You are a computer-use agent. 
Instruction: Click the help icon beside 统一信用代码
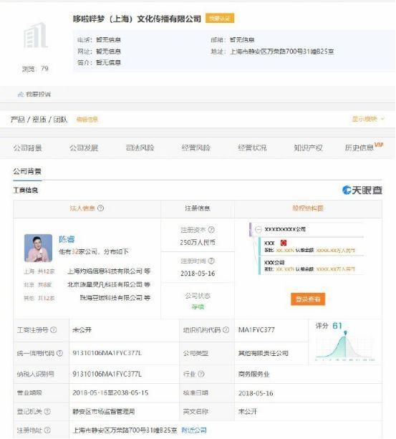pos(59,353)
